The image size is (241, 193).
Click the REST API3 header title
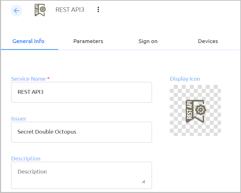pyautogui.click(x=70, y=10)
